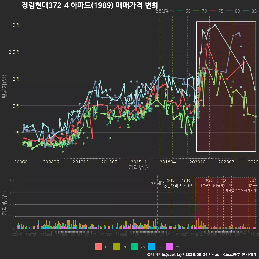Image resolution: width=259 pixels, height=259 pixels.
Task: Click the 85 light cyan line legend marker
Action: [x=246, y=11]
